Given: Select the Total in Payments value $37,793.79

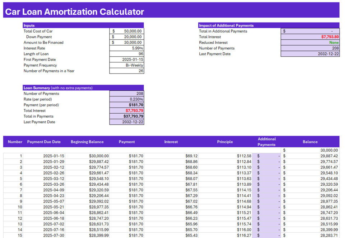Looking at the screenshot, I should (127, 116).
